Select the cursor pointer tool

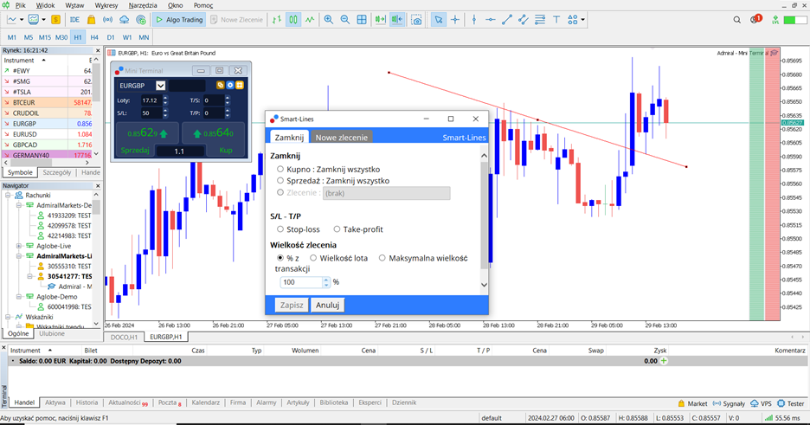(439, 20)
